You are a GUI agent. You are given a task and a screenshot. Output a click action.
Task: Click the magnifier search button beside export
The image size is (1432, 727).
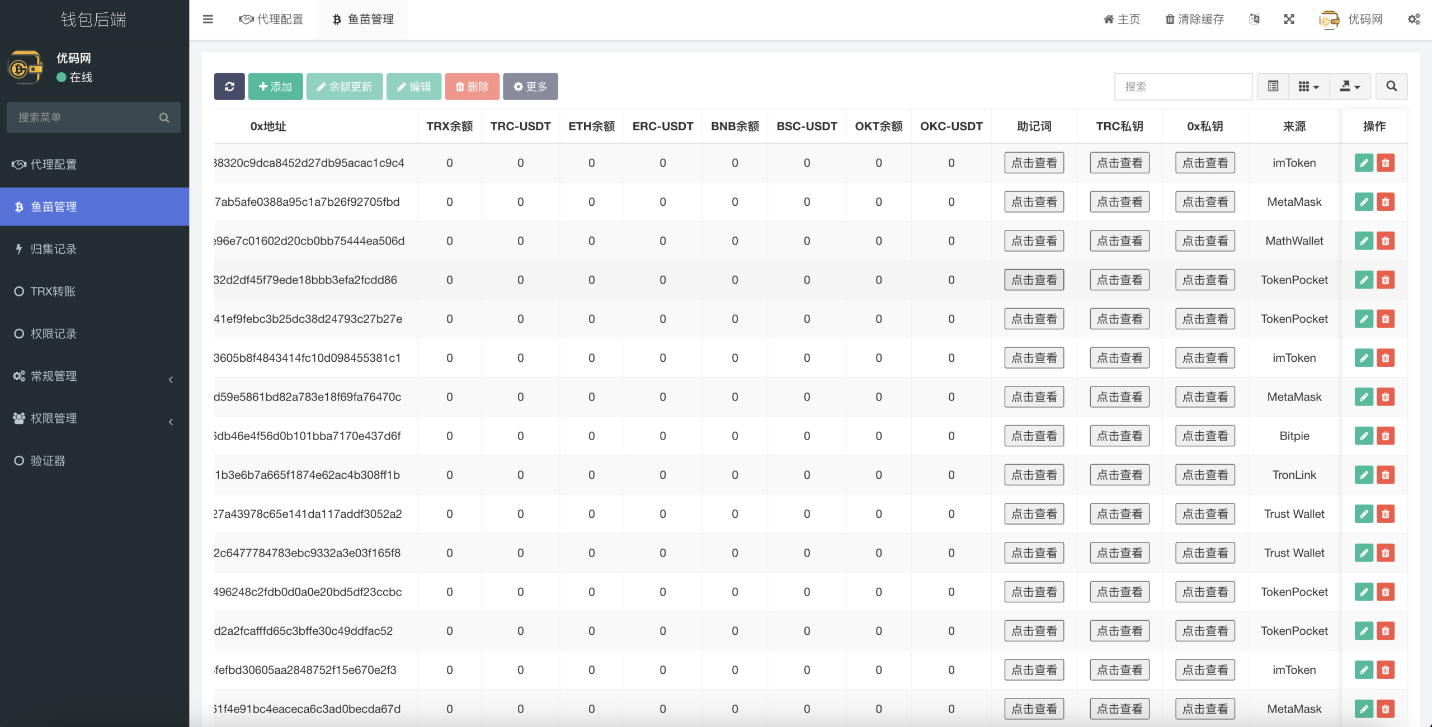(x=1391, y=87)
